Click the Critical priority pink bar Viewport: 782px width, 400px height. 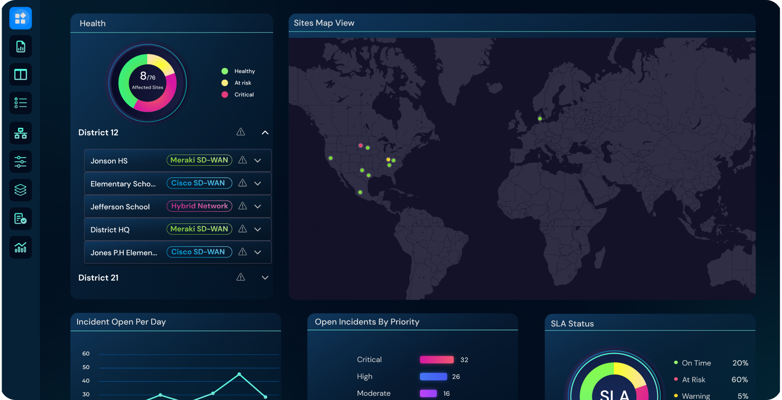437,360
